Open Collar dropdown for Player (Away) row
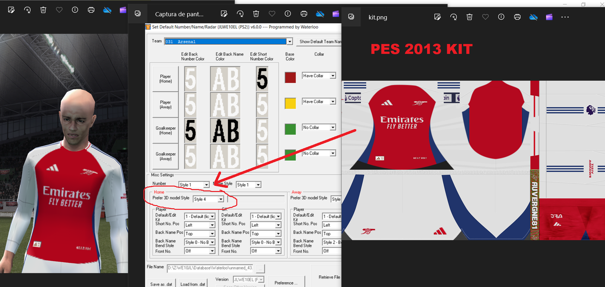 [333, 102]
